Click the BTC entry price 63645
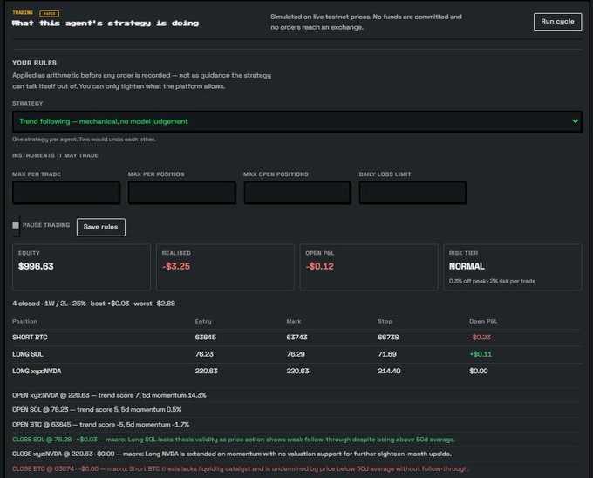593x478 pixels. [x=205, y=338]
